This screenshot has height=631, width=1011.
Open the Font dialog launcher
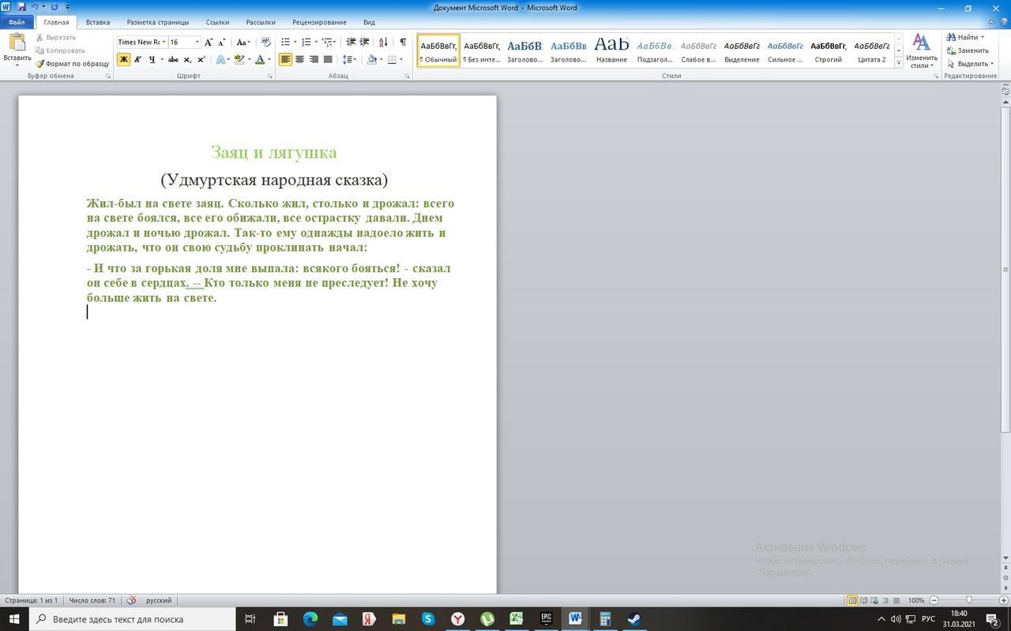[x=270, y=77]
